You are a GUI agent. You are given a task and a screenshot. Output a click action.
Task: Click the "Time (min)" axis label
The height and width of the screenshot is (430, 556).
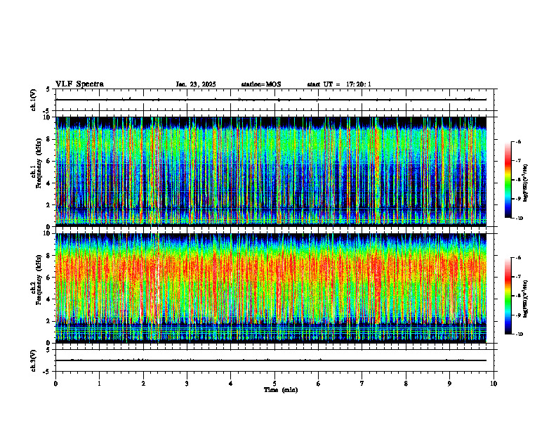pyautogui.click(x=281, y=390)
